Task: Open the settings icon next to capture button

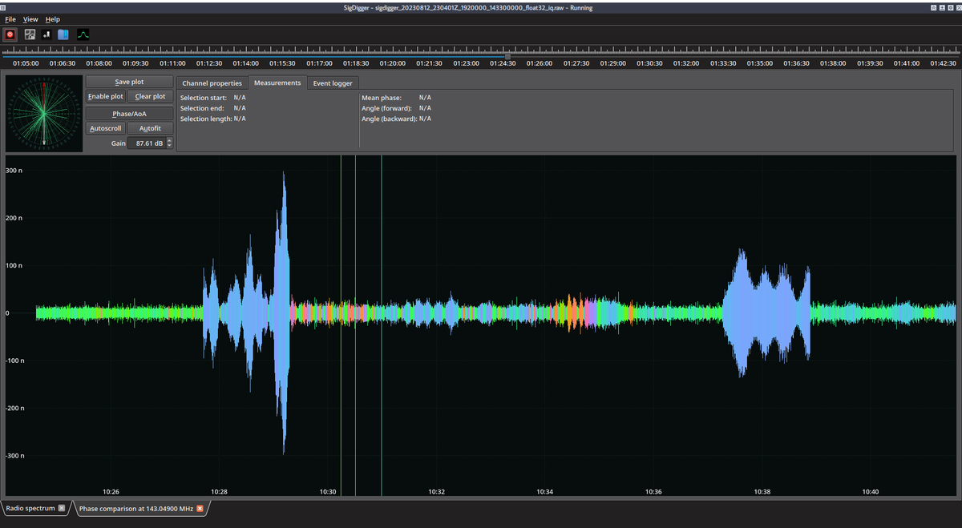Action: click(30, 34)
